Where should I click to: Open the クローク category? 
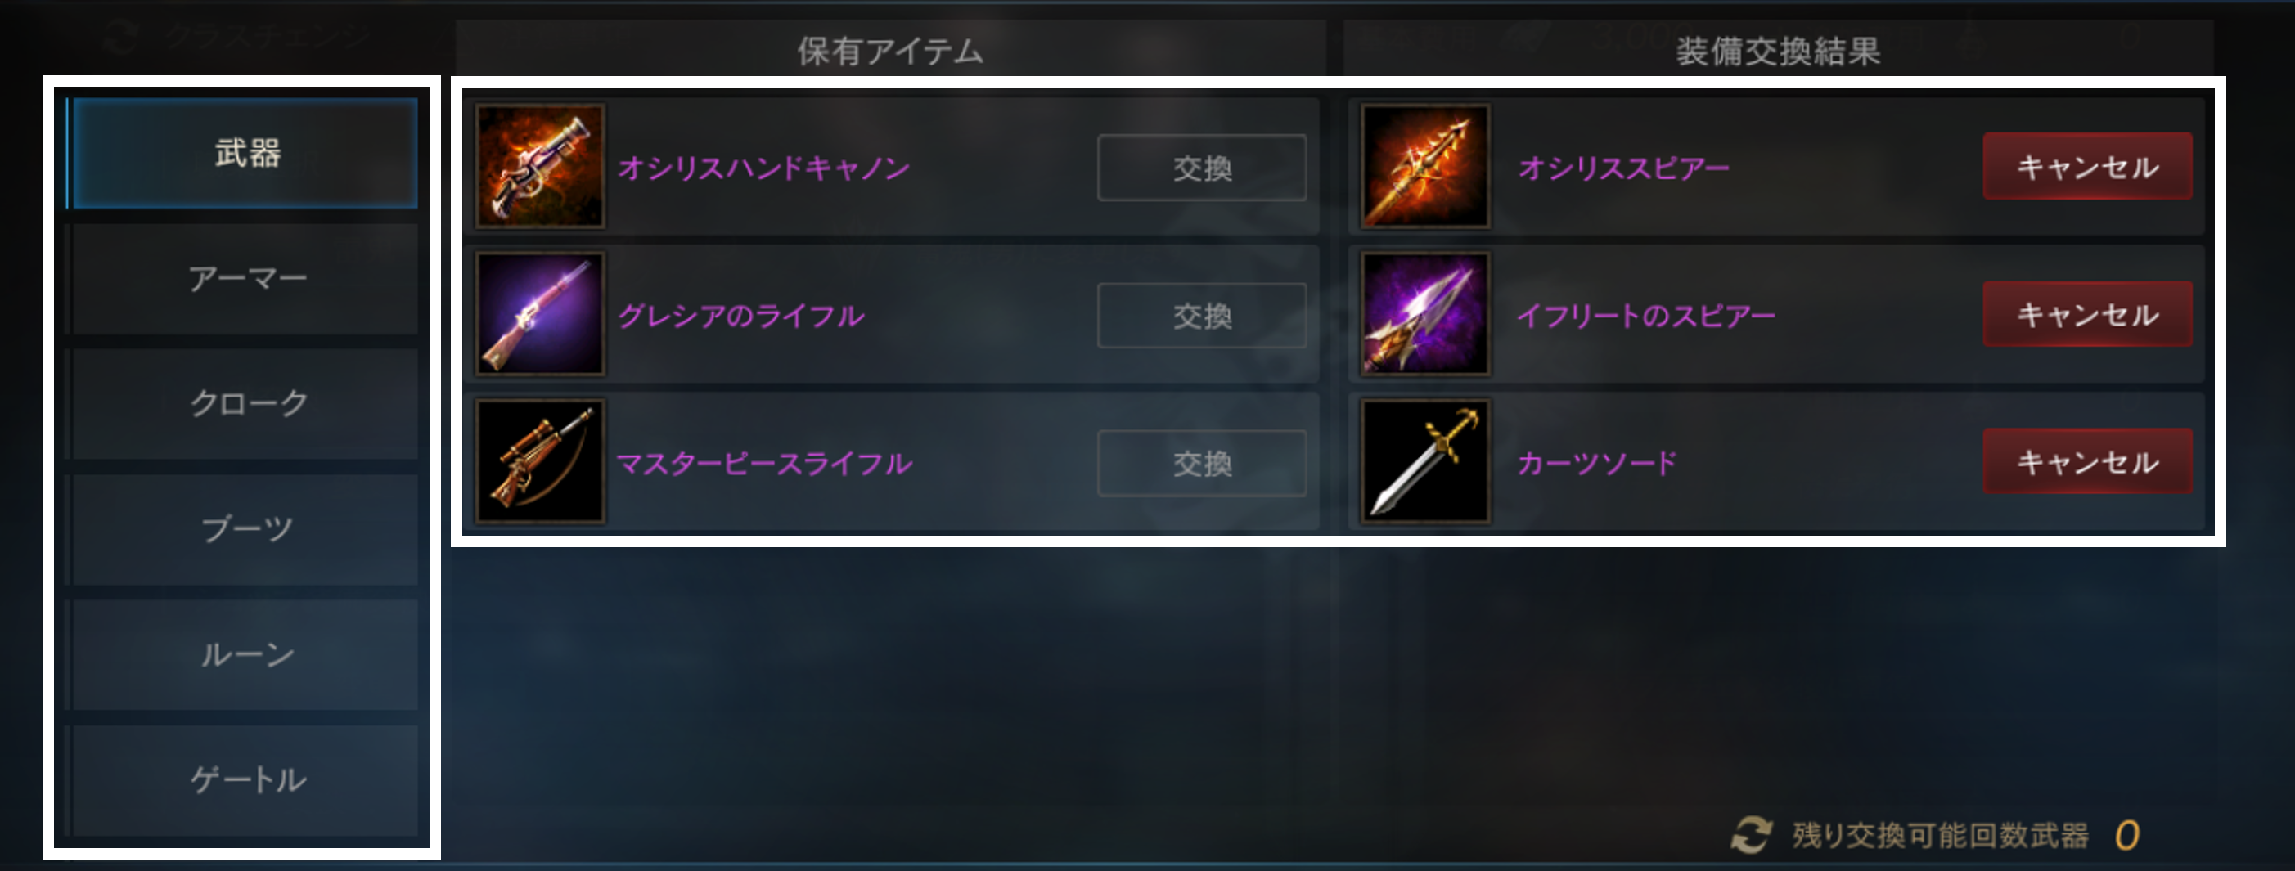245,403
